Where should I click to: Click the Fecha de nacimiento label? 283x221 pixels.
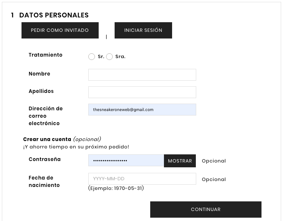[44, 181]
